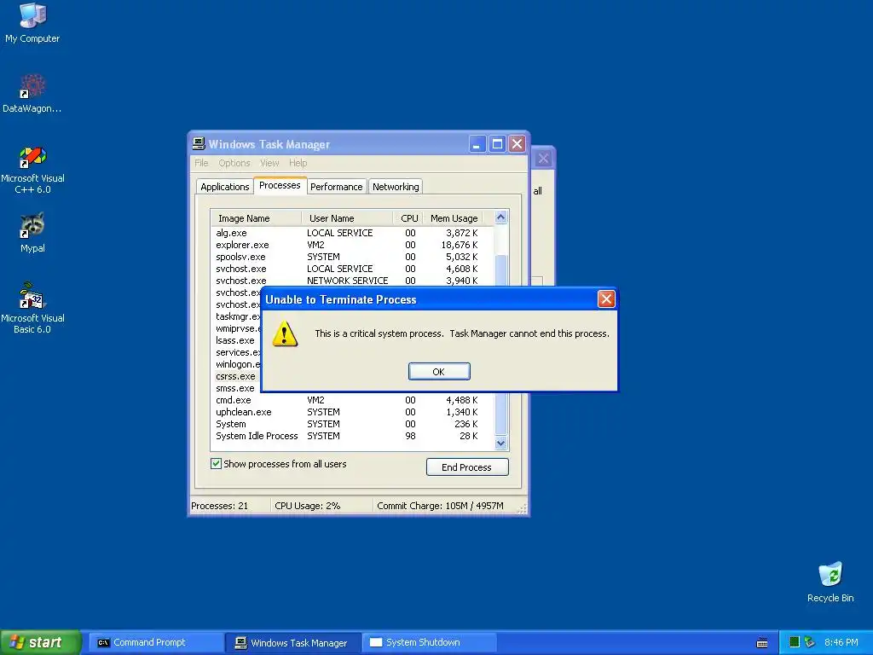Open the Start menu
The width and height of the screenshot is (873, 655).
(x=40, y=642)
